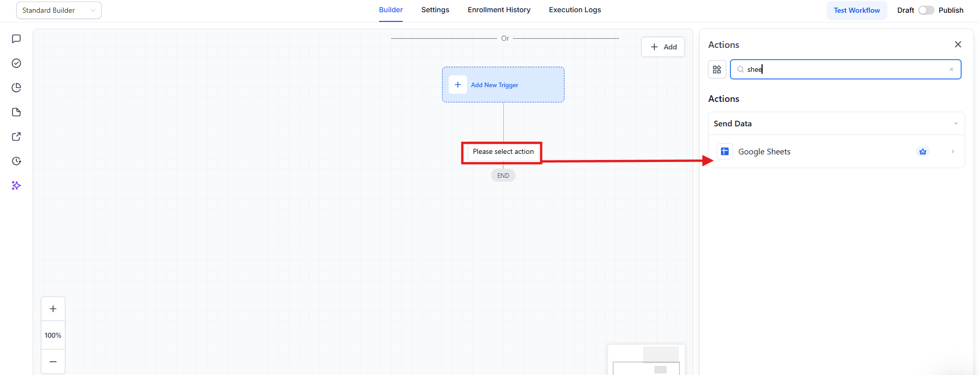
Task: Click the circled checkmark sidebar icon
Action: point(16,63)
